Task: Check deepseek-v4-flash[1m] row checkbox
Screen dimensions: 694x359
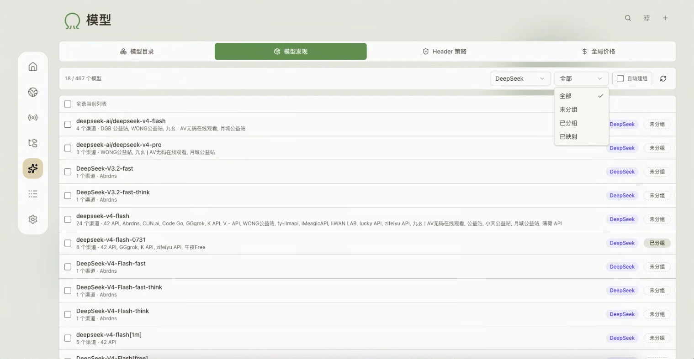Action: point(68,338)
